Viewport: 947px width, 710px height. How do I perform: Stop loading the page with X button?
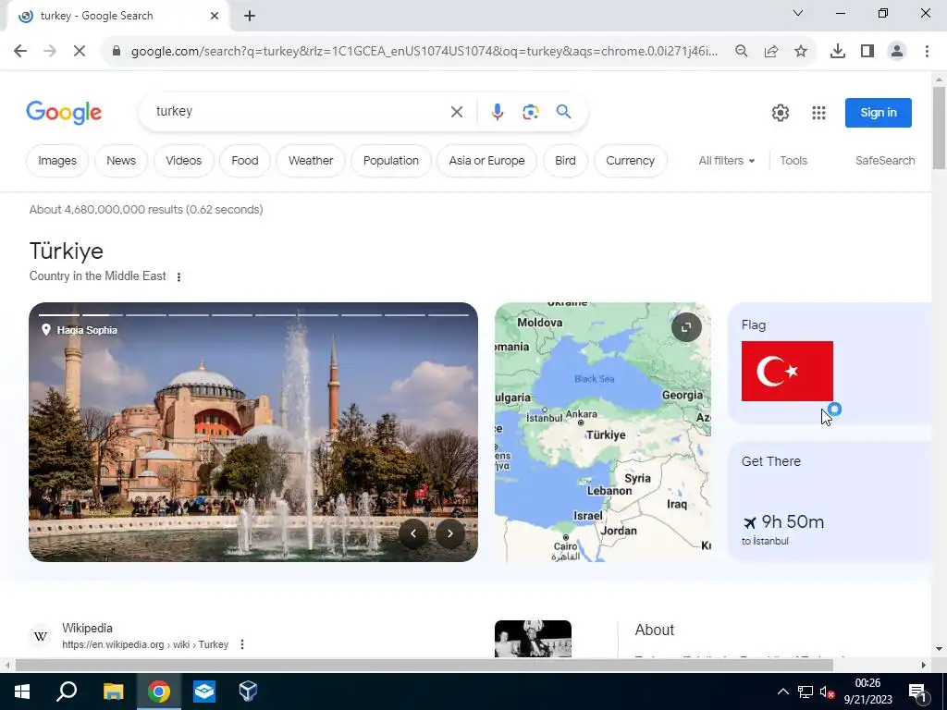coord(80,52)
